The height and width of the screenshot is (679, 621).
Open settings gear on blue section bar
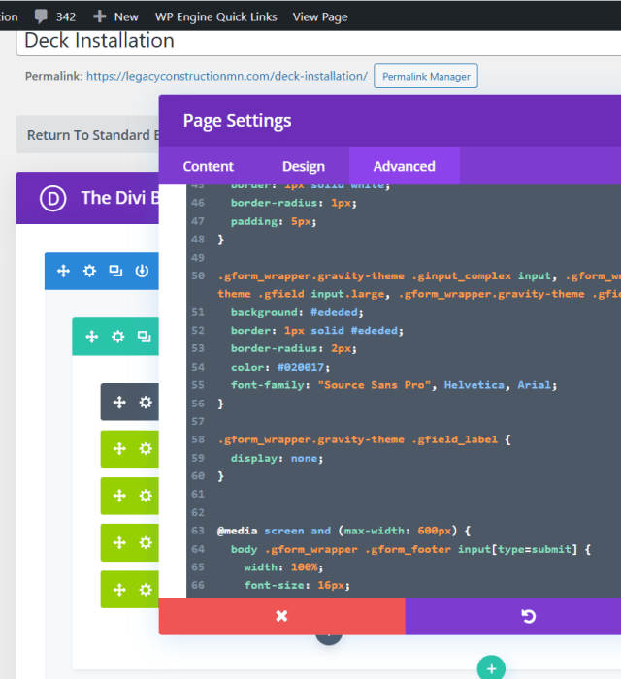click(x=89, y=271)
